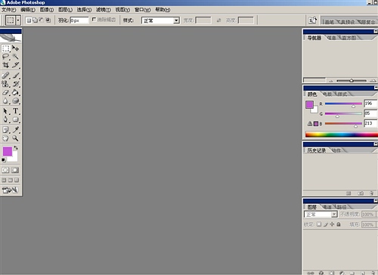Image resolution: width=378 pixels, height=275 pixels.
Task: Activate the Crop tool
Action: click(x=6, y=65)
